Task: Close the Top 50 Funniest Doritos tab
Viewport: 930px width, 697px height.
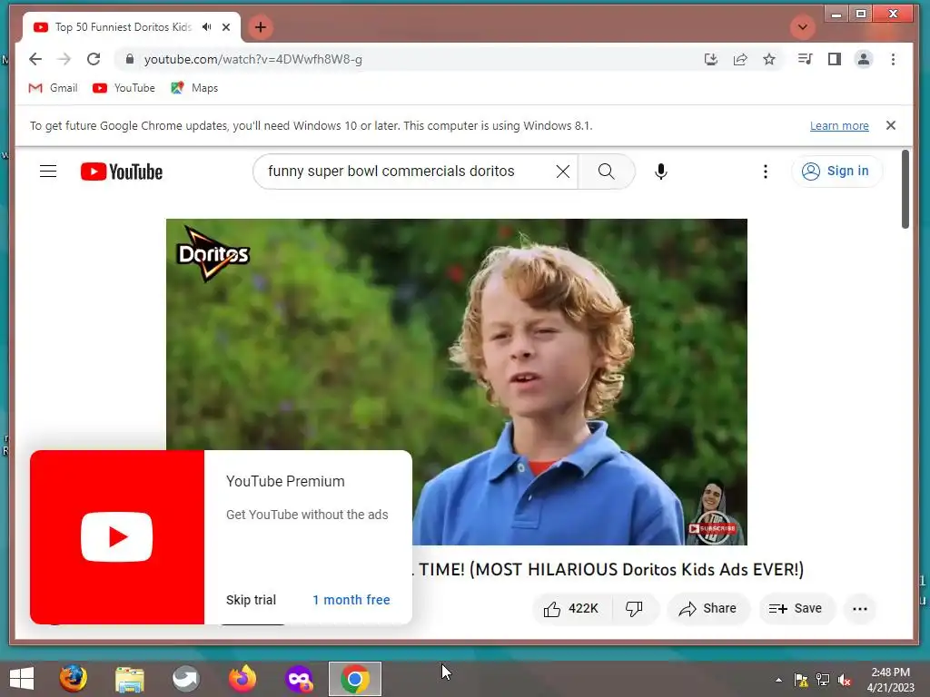Action: pyautogui.click(x=226, y=27)
